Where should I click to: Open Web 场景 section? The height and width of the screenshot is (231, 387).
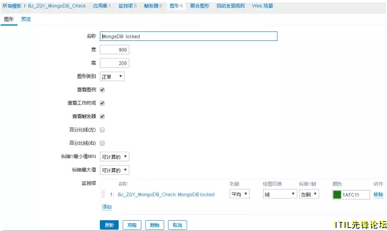point(262,5)
